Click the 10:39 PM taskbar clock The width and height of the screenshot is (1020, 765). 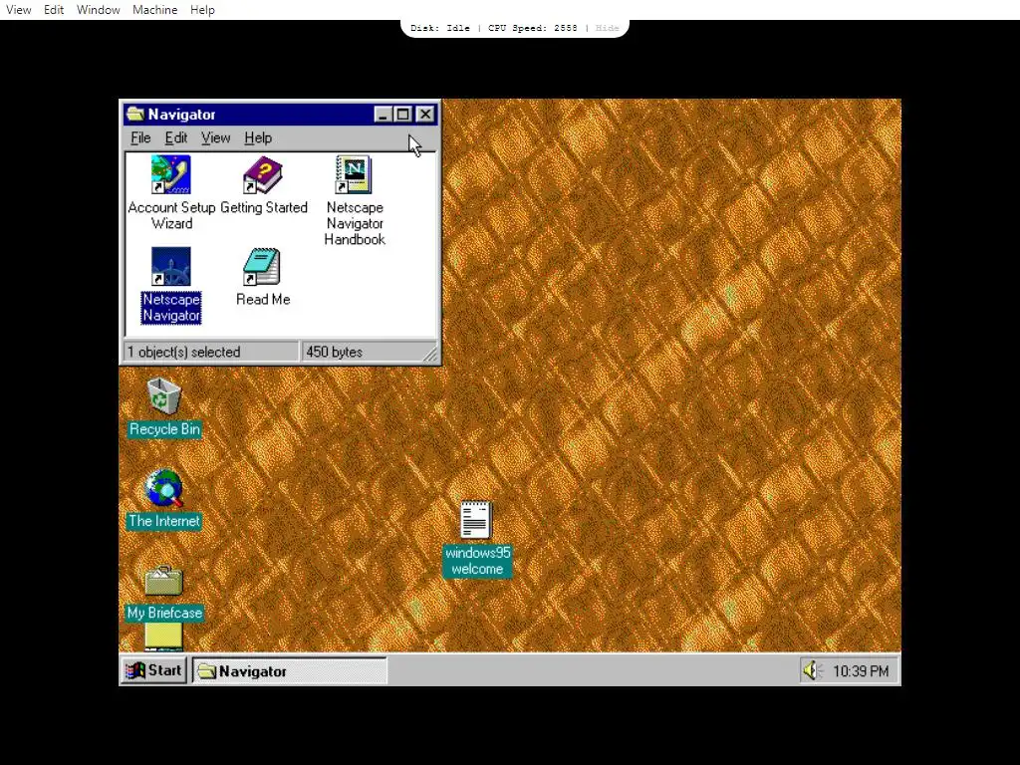pyautogui.click(x=860, y=670)
